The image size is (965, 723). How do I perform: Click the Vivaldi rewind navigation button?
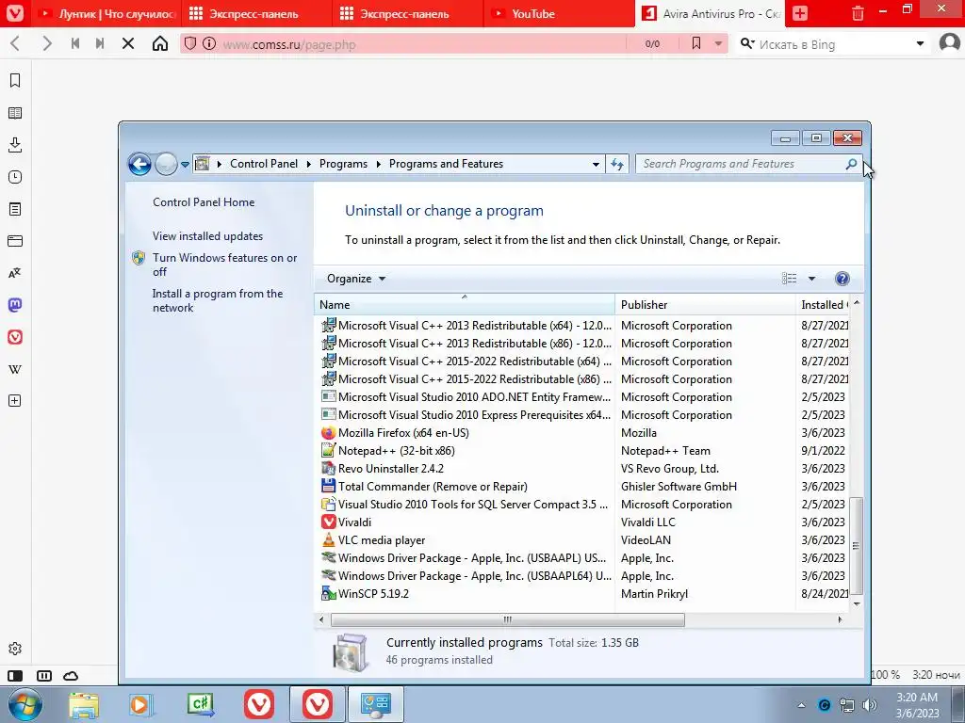click(75, 43)
